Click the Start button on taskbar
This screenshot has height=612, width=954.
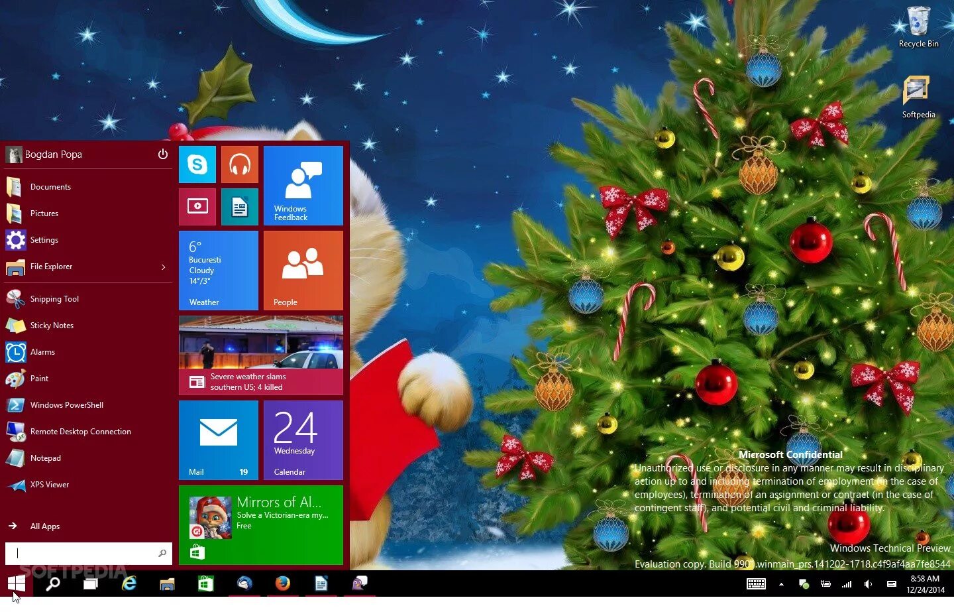pyautogui.click(x=17, y=583)
